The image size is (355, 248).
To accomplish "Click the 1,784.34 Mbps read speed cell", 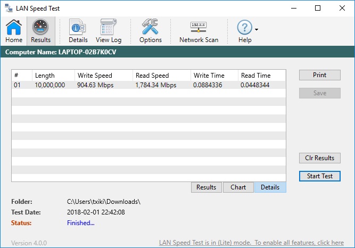I will pyautogui.click(x=156, y=85).
